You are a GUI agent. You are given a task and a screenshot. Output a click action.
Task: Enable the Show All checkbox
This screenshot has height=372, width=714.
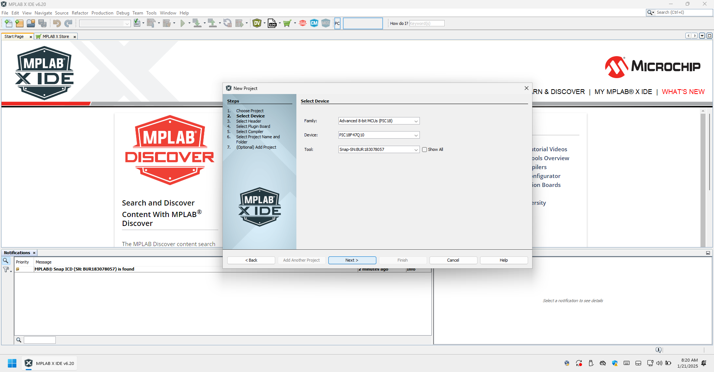coord(424,150)
